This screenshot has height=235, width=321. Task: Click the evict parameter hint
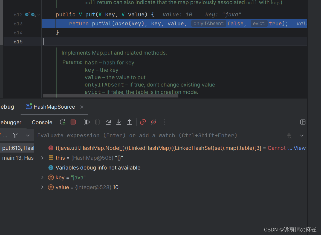pos(259,23)
